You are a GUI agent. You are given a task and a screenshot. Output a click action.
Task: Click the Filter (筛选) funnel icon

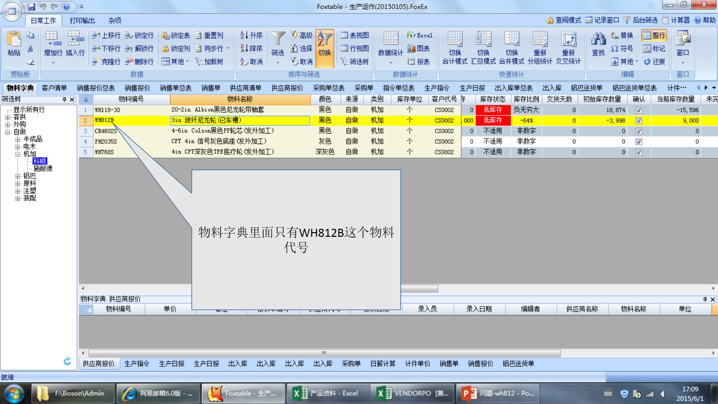point(278,44)
